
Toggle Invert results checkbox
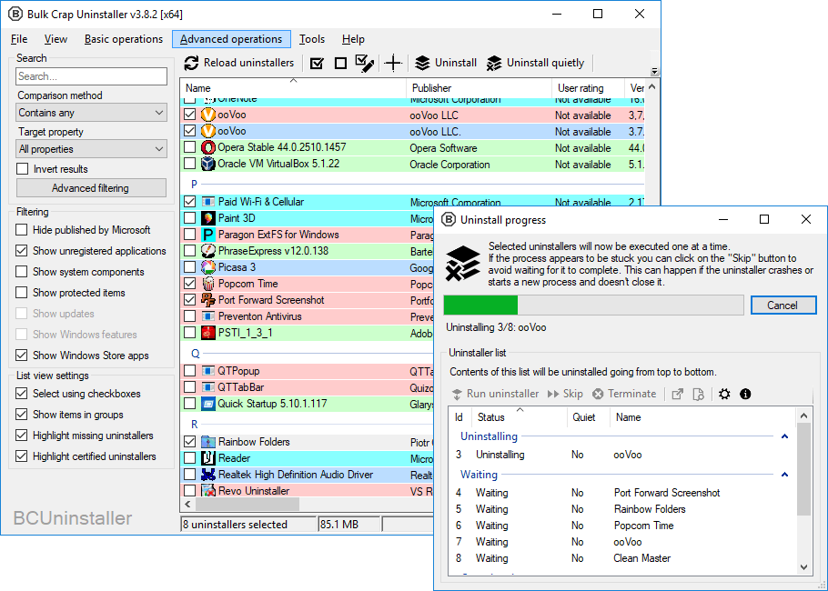click(22, 169)
